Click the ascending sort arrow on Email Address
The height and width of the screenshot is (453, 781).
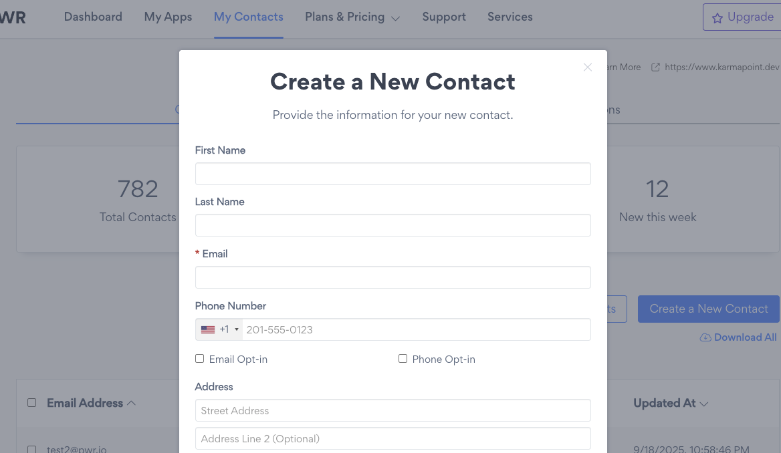tap(132, 403)
